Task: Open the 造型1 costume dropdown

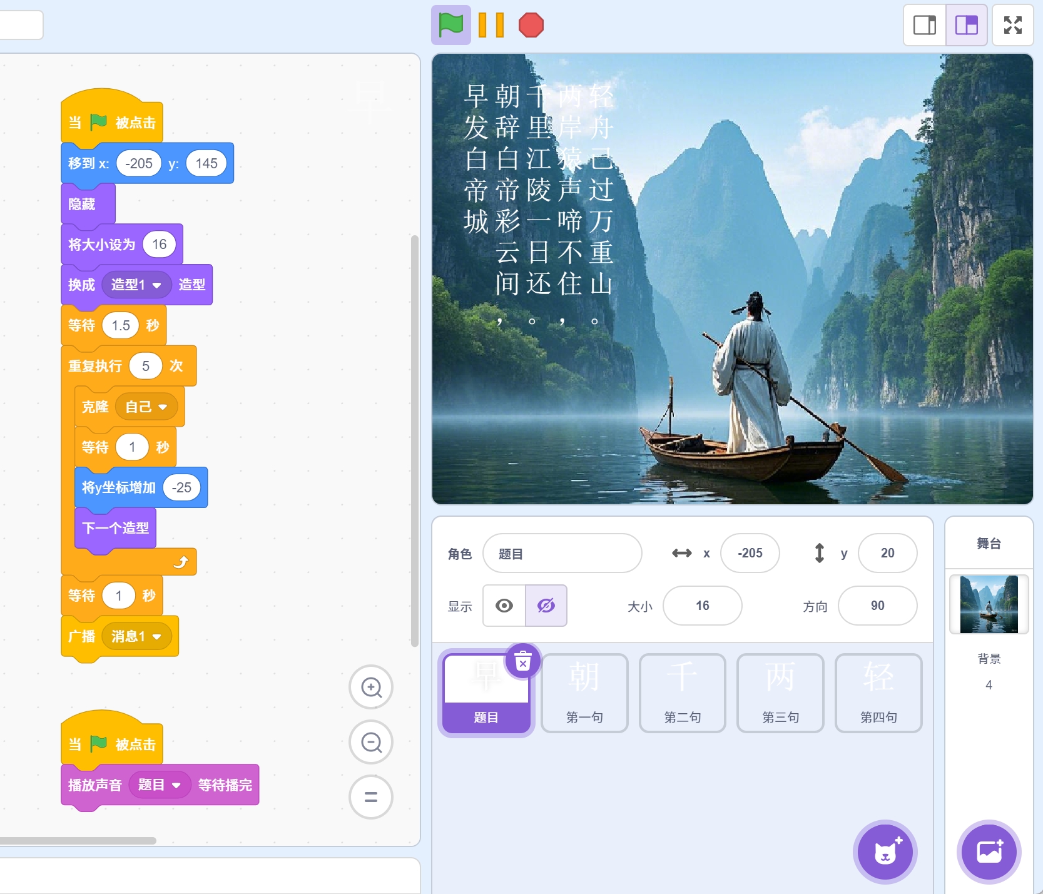Action: click(157, 285)
